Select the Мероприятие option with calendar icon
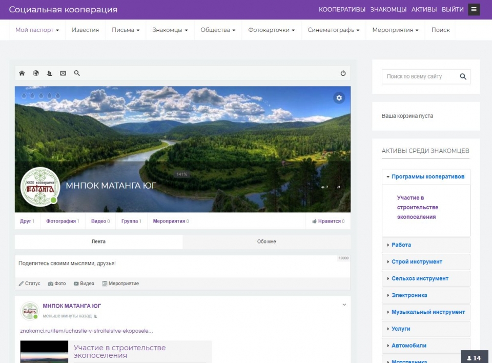The width and height of the screenshot is (492, 363). 120,284
